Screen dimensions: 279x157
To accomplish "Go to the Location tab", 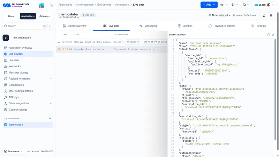I will 185,26.
